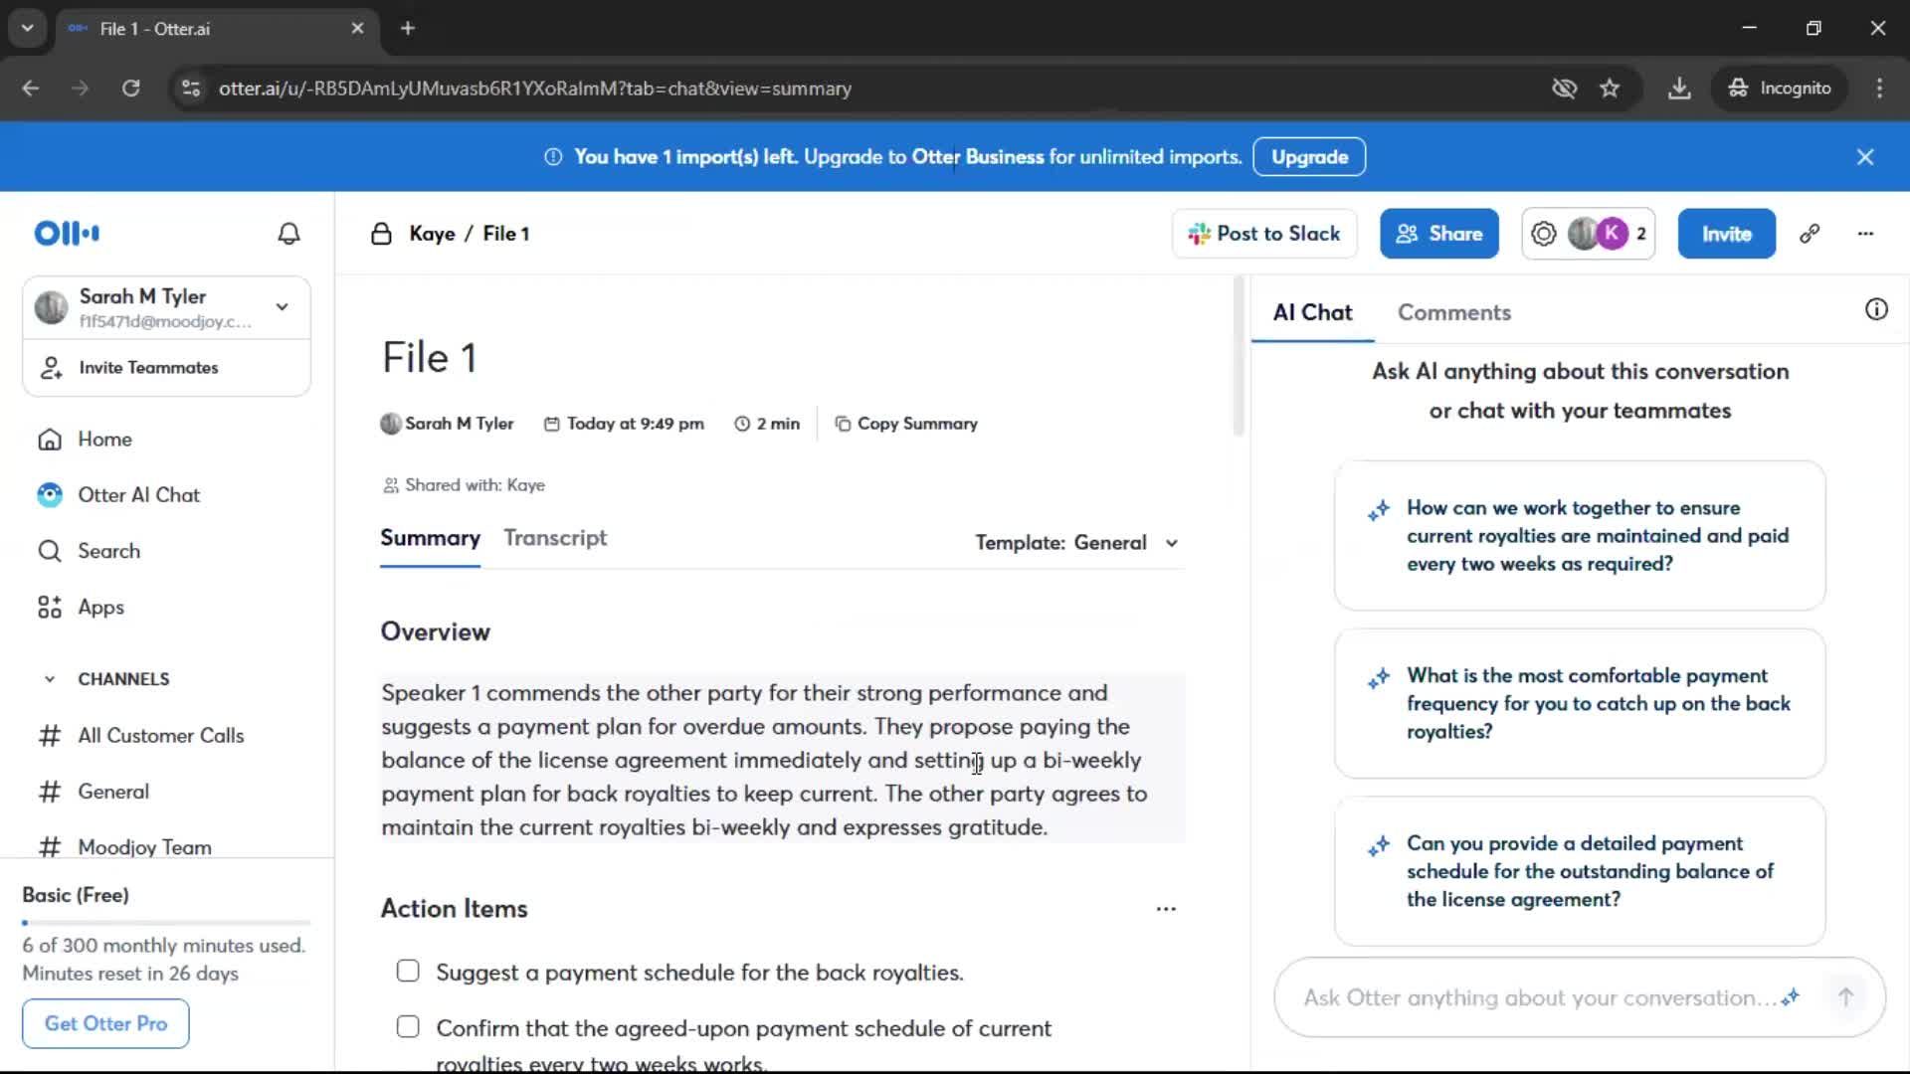Ask 'What is the most comfortable payment' suggestion
Screen dimensions: 1910x1074
(x=1580, y=703)
